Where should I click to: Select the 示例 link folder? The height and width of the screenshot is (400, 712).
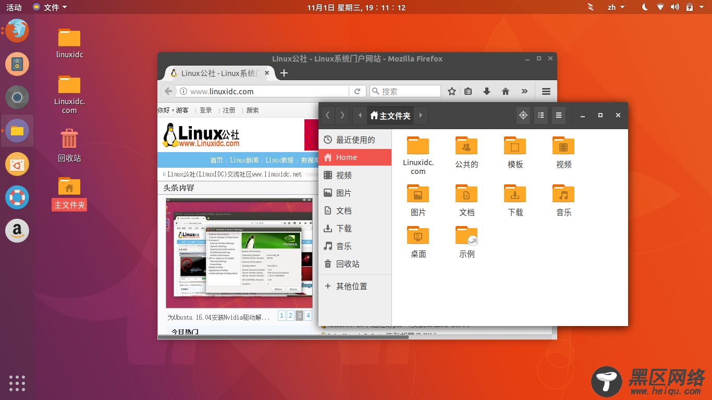point(467,242)
